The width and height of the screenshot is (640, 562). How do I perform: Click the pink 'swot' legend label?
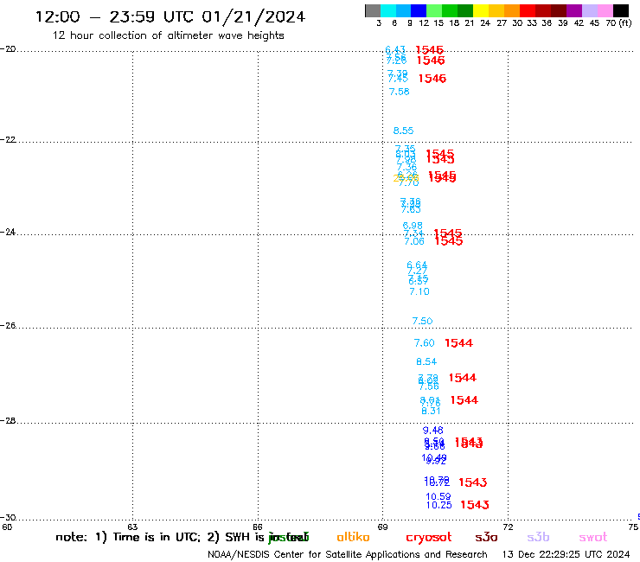click(593, 538)
